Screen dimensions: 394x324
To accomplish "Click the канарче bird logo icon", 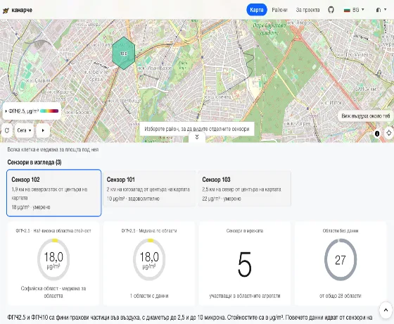I will (6, 11).
